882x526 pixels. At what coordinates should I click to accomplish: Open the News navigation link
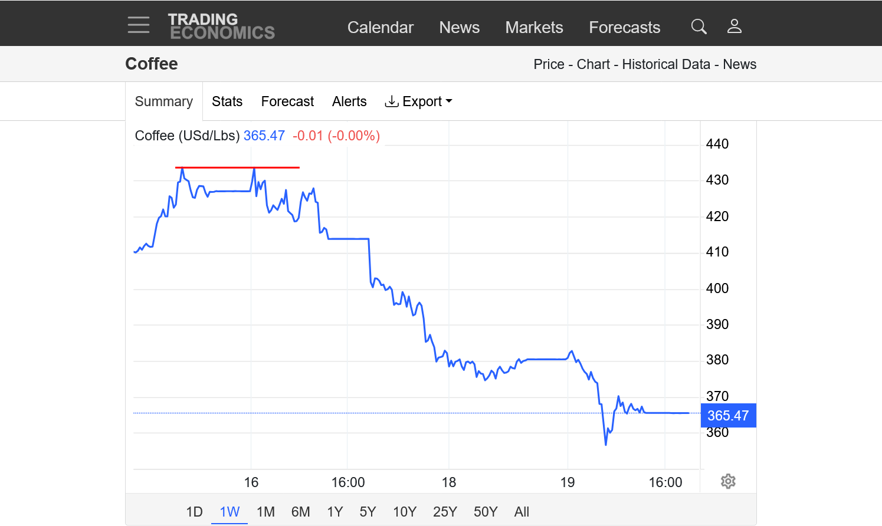[459, 27]
